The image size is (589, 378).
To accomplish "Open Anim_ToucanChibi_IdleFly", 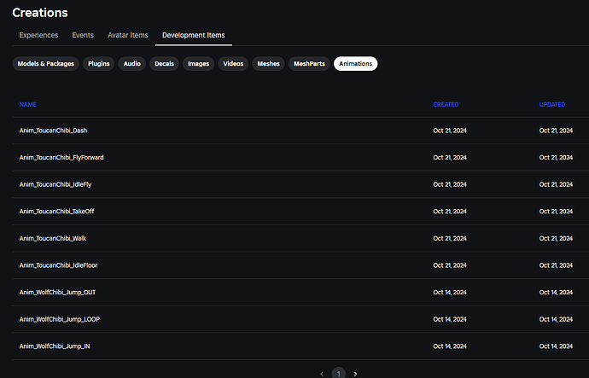I will click(x=55, y=184).
